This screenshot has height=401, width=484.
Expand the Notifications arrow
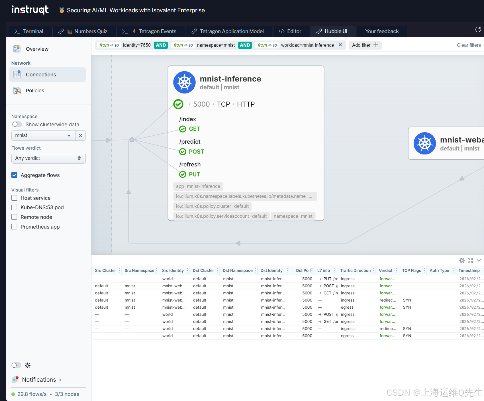pyautogui.click(x=61, y=380)
